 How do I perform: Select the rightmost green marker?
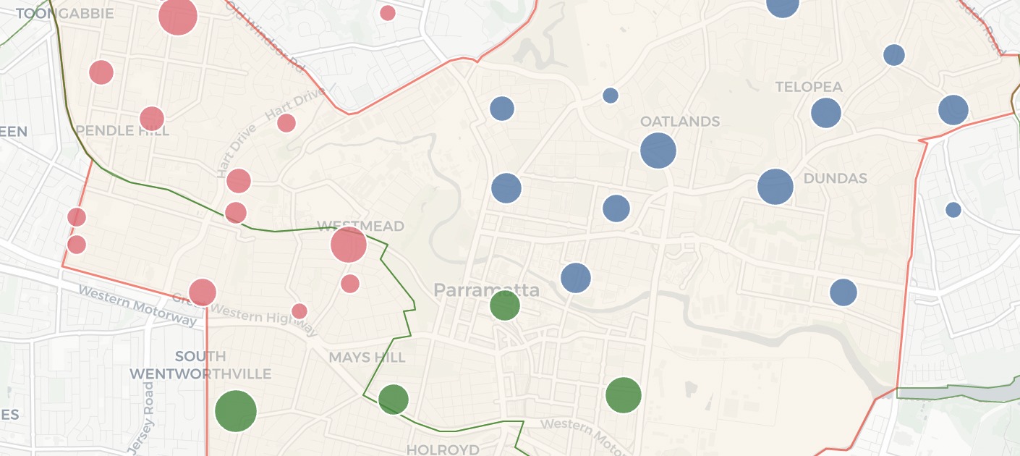624,395
